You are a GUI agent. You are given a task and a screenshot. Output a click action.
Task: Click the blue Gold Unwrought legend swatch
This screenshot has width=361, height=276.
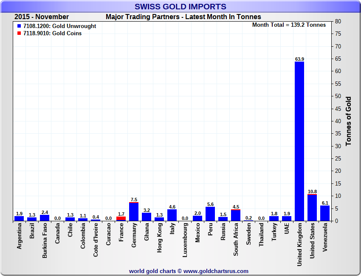coord(19,26)
